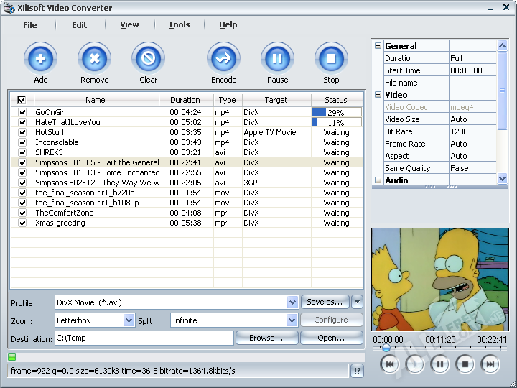Collapse the General properties section

[378, 46]
